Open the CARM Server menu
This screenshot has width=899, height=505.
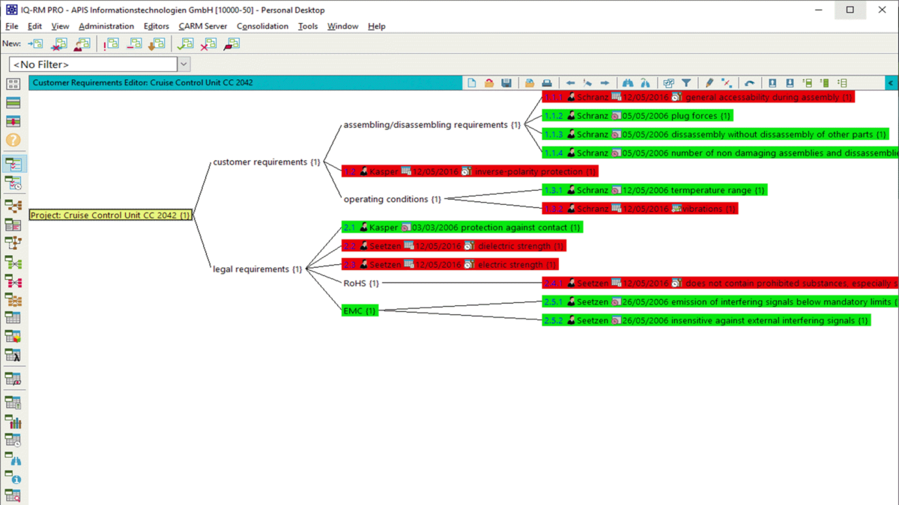202,26
